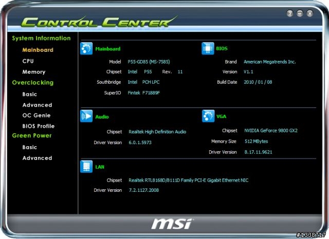Click the BIOS version V1.1

(248, 72)
